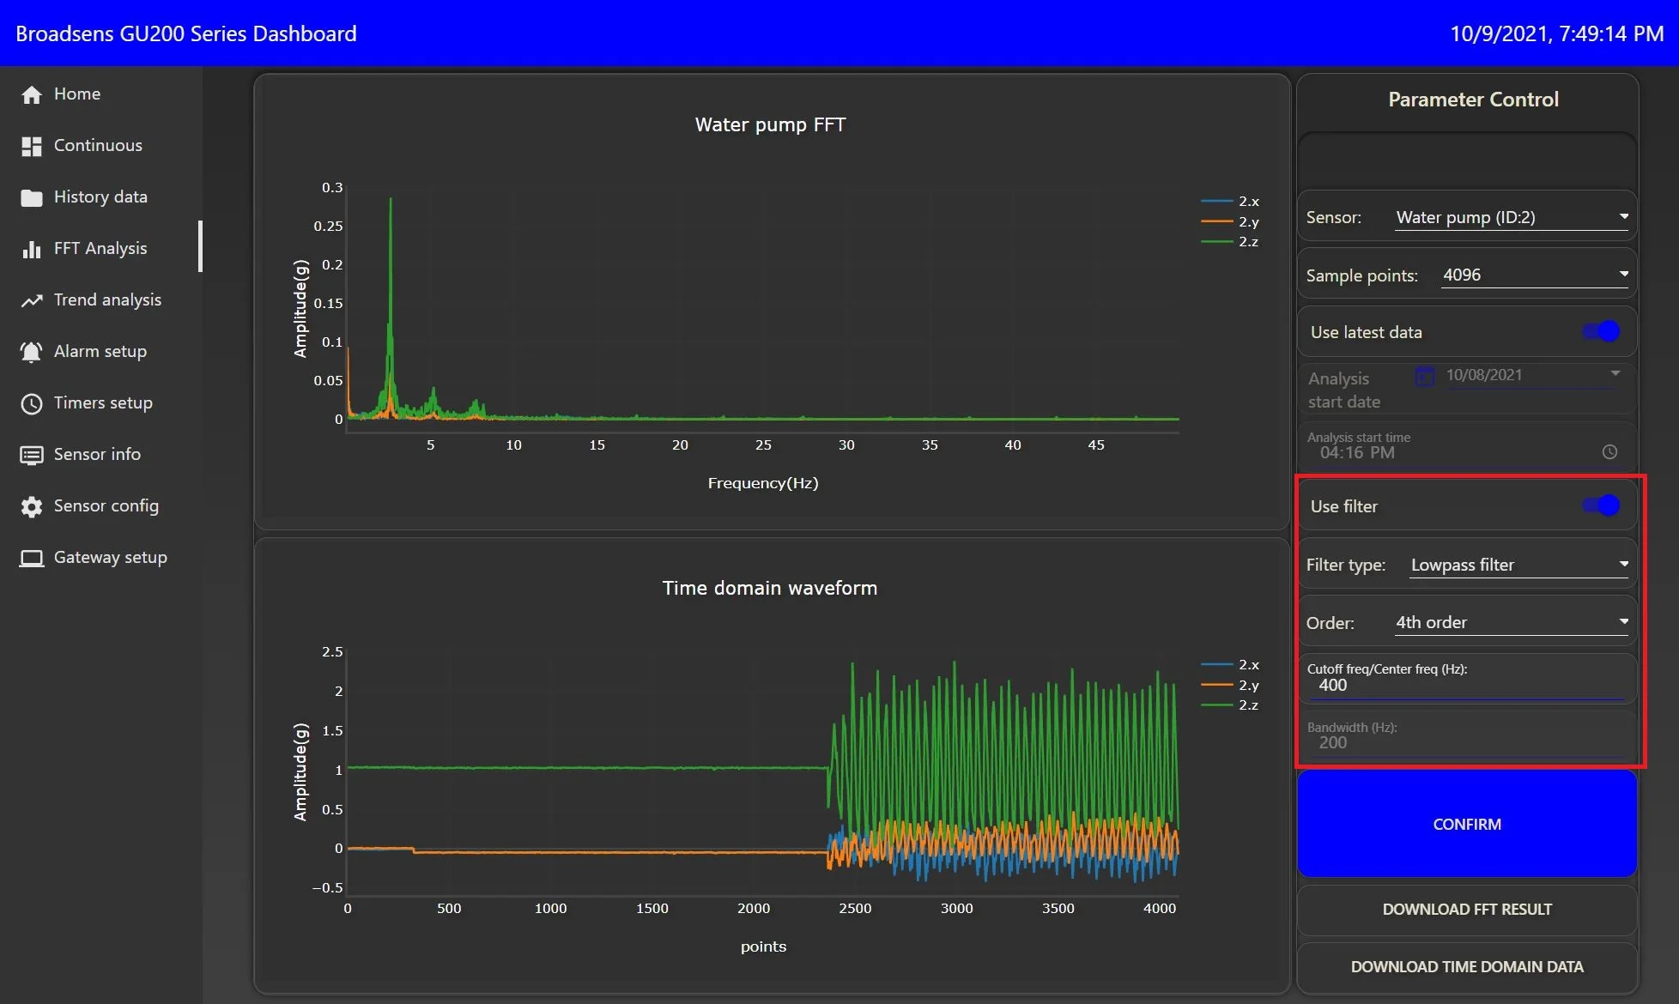Click the FFT Analysis menu item
The height and width of the screenshot is (1004, 1679).
100,247
